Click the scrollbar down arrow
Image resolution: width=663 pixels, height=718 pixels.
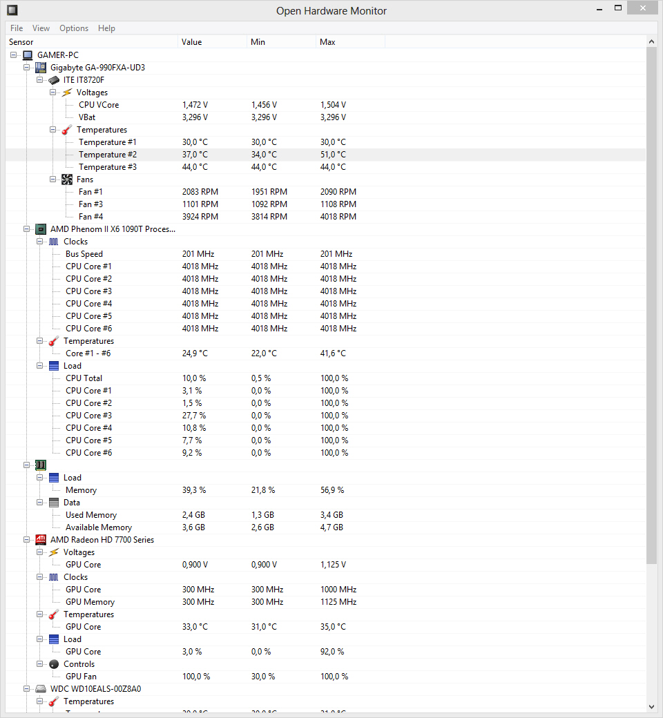click(651, 707)
